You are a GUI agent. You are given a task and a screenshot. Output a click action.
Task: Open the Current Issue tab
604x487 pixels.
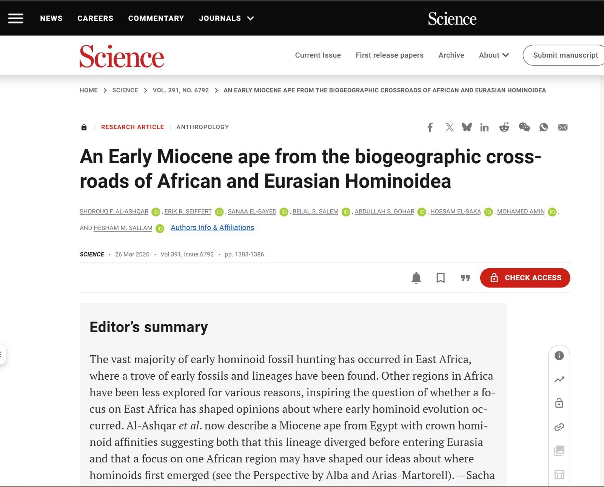[x=318, y=55]
